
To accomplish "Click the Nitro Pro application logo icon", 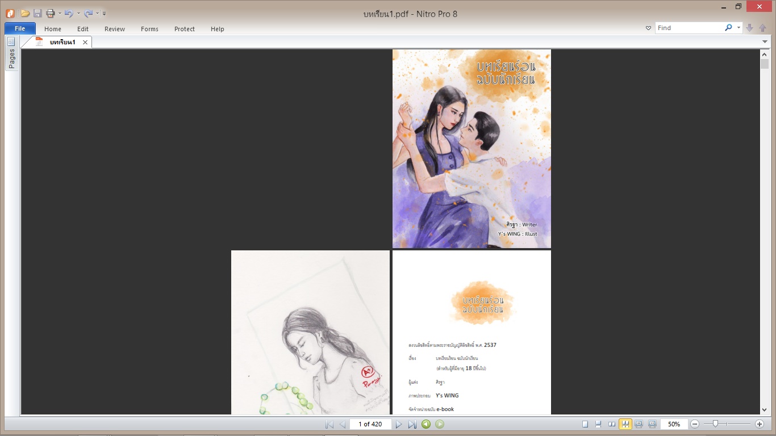I will coord(10,13).
